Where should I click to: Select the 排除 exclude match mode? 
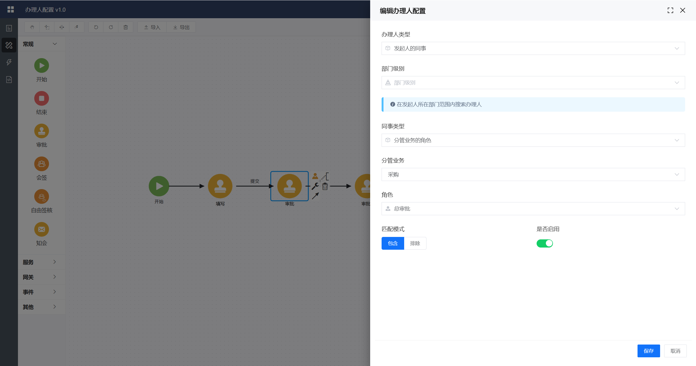415,243
